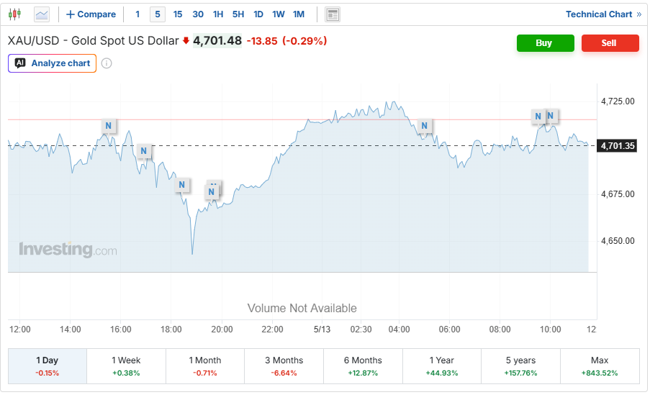Image resolution: width=650 pixels, height=400 pixels.
Task: Open the N news marker near 04:00
Action: click(424, 126)
